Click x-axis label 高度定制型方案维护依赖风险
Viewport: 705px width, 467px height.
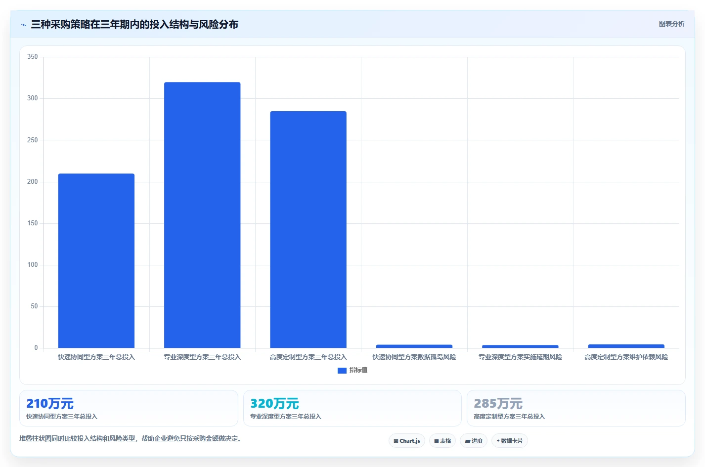626,357
